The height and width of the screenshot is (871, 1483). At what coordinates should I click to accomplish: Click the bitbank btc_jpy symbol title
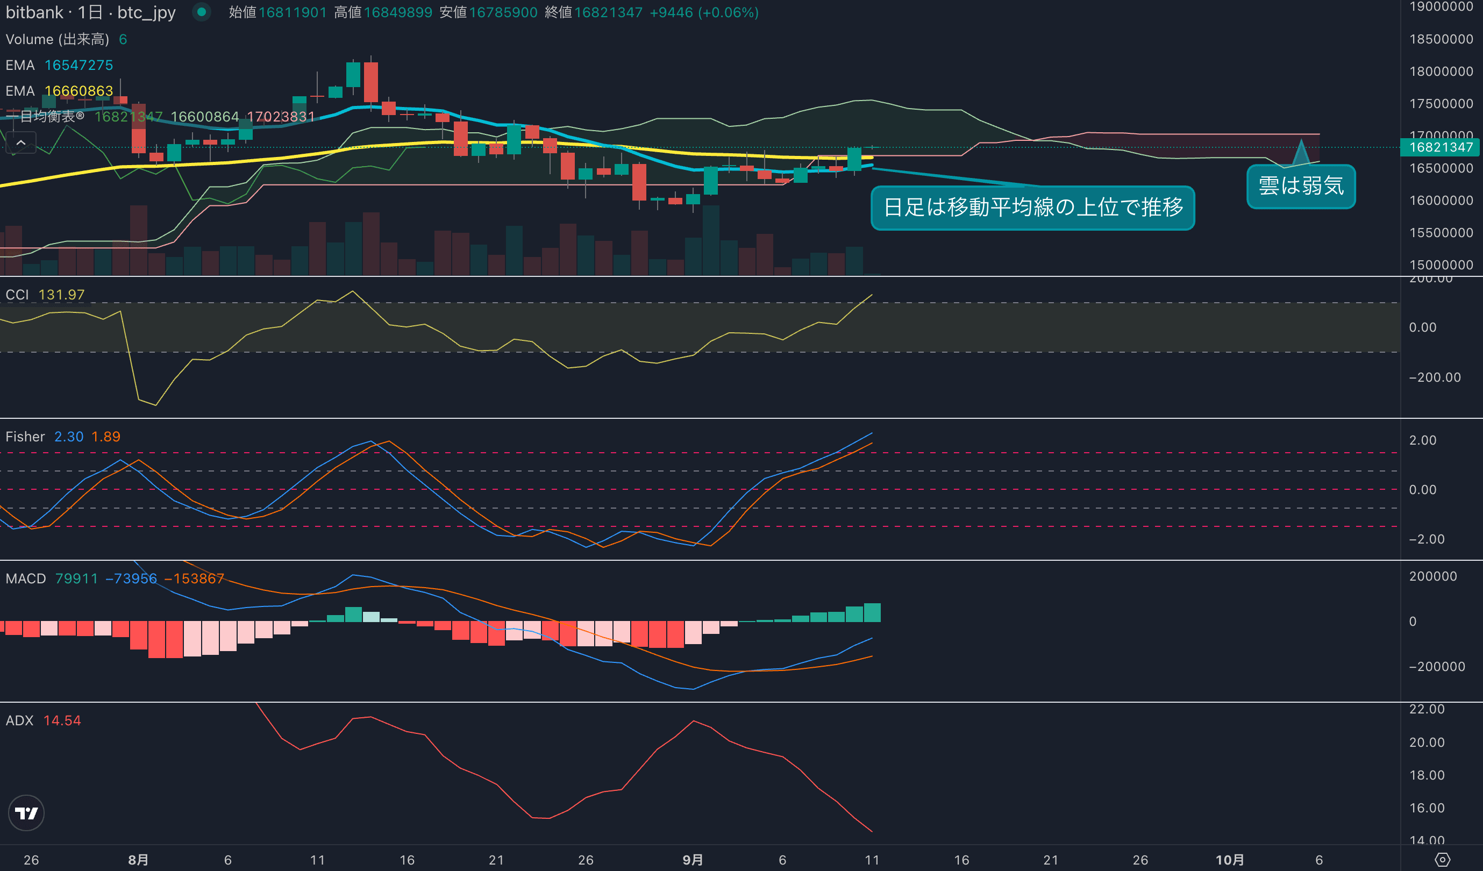90,12
